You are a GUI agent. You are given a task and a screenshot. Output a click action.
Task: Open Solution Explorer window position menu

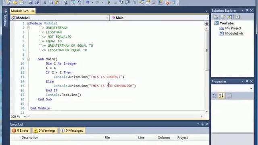243,10
